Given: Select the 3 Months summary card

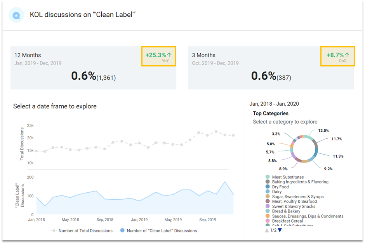Looking at the screenshot, I should point(271,68).
